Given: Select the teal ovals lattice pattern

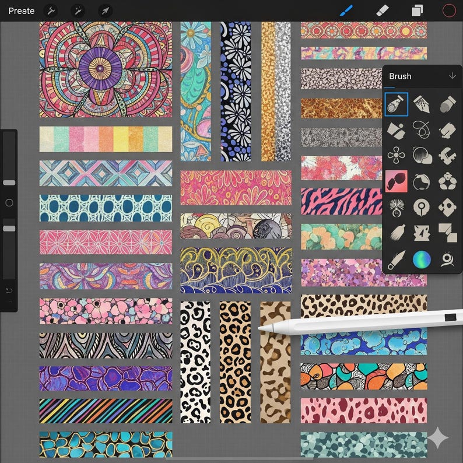Looking at the screenshot, I should click(x=106, y=208).
